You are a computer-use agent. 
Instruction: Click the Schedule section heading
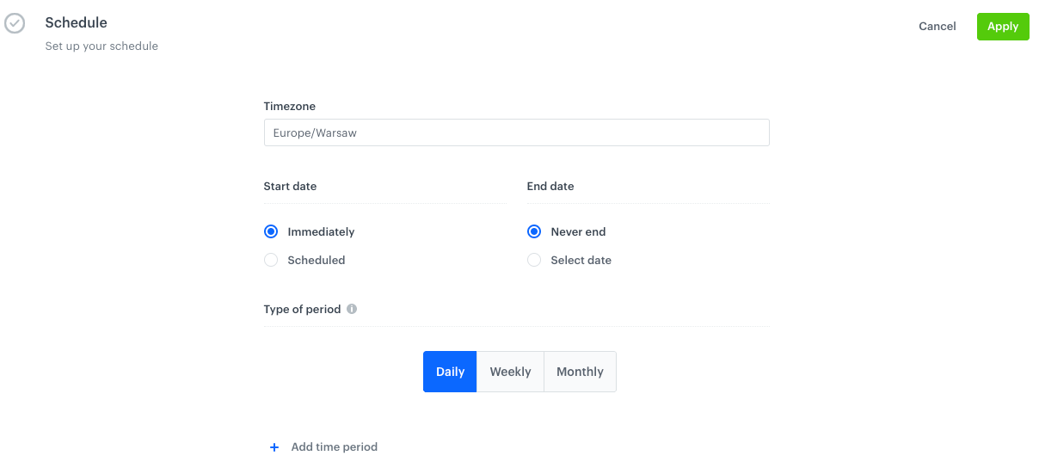(76, 22)
